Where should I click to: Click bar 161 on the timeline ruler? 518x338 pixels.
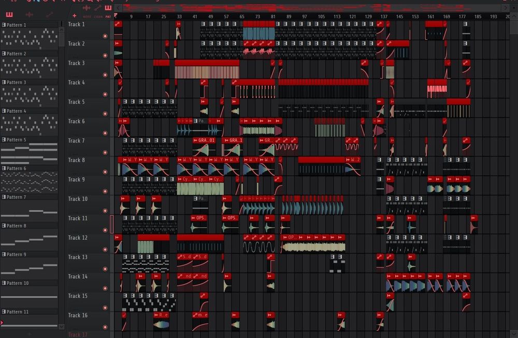(x=430, y=16)
